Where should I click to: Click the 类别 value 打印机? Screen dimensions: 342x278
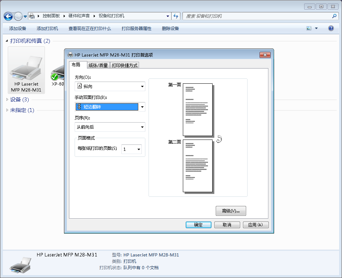tap(130, 261)
